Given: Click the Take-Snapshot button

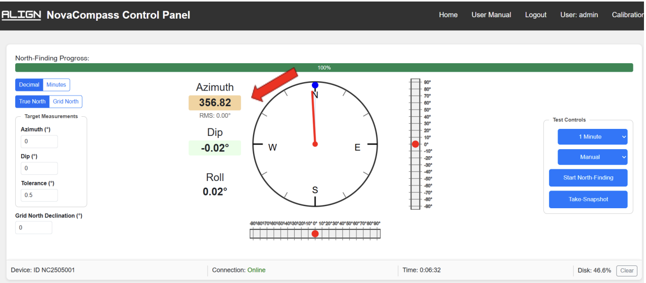Looking at the screenshot, I should click(x=588, y=199).
